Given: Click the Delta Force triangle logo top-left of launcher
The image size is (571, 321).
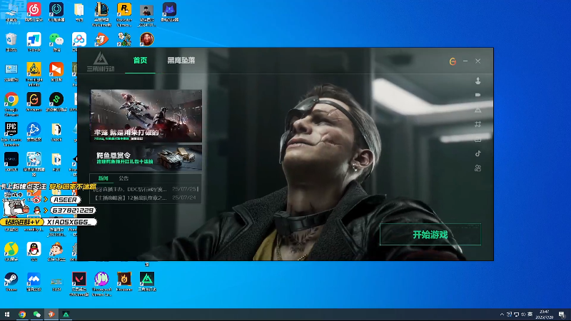Looking at the screenshot, I should point(101,62).
